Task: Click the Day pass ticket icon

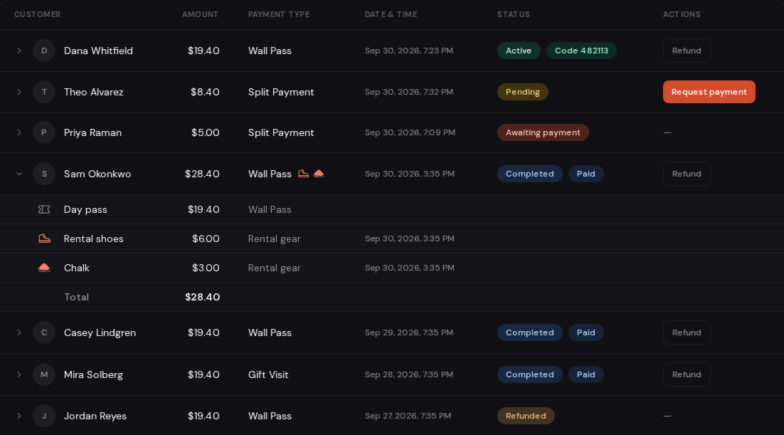Action: [x=44, y=210]
